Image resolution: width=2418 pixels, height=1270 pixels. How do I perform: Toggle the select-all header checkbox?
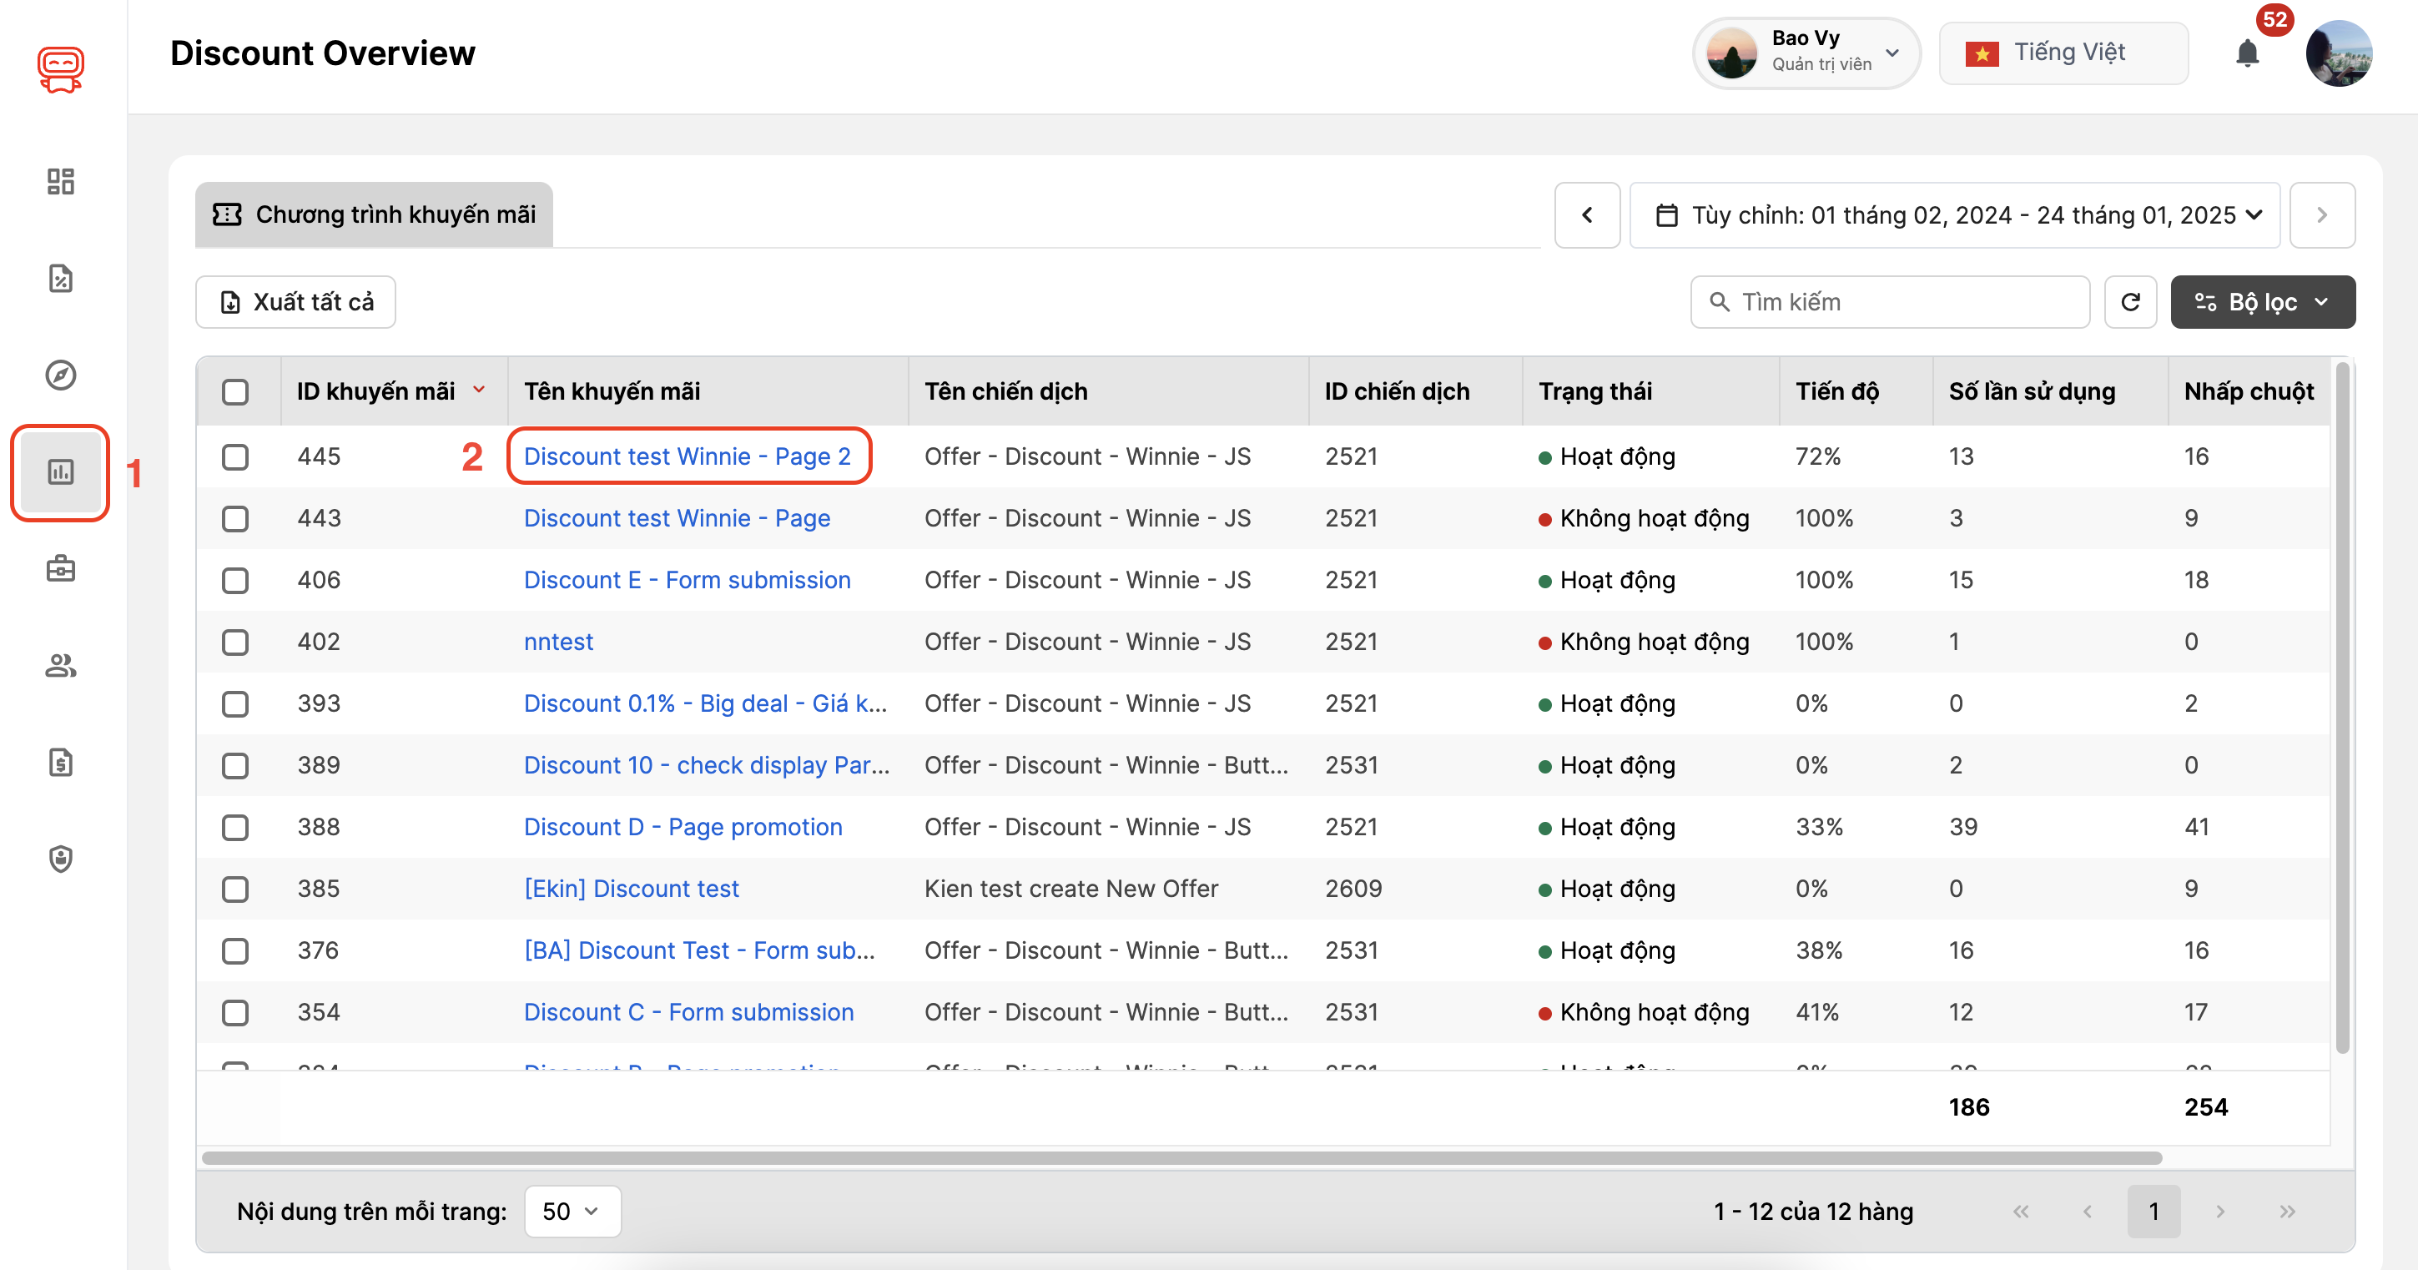pos(234,391)
